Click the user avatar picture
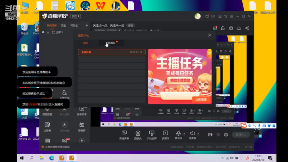Image resolution: width=288 pixels, height=162 pixels. pyautogui.click(x=198, y=16)
